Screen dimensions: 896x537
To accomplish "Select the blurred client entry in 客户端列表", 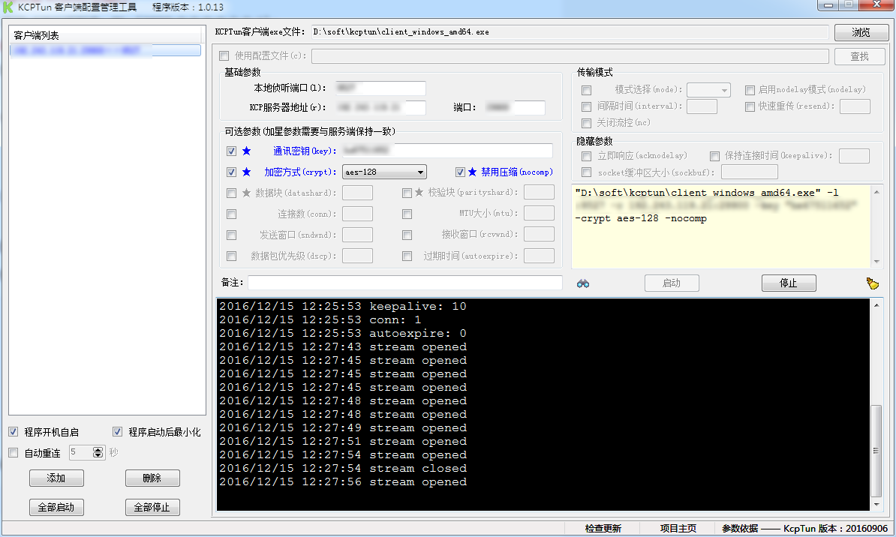I will pos(105,50).
